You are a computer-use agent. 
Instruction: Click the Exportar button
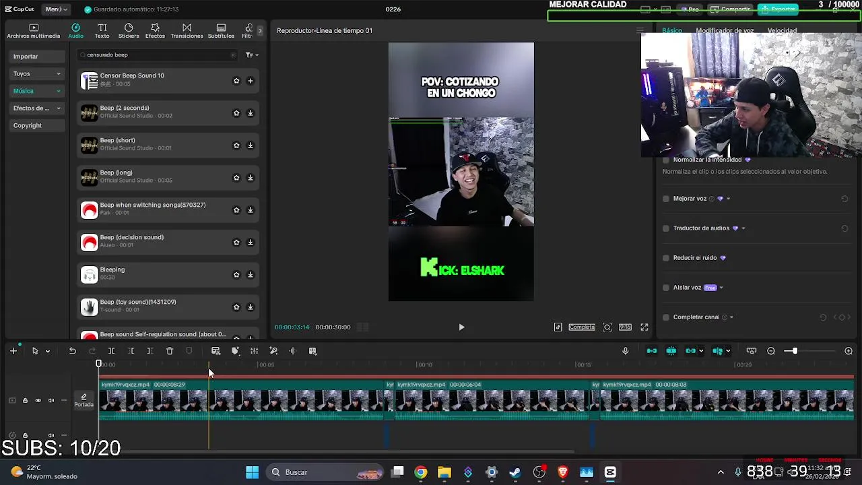pyautogui.click(x=778, y=9)
